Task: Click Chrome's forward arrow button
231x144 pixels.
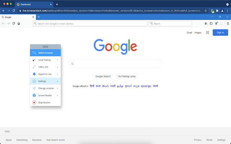Action: click(x=9, y=10)
